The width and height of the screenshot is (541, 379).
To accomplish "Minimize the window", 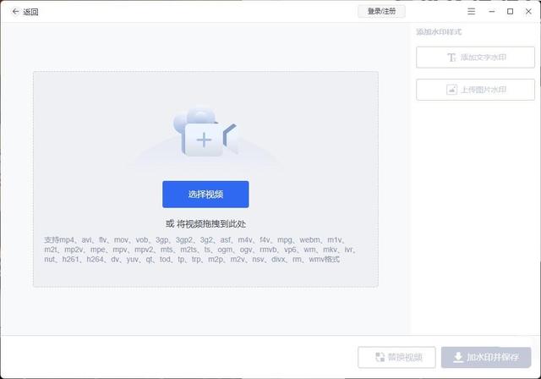I will click(492, 11).
